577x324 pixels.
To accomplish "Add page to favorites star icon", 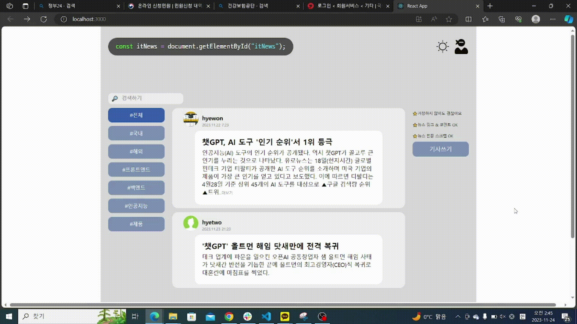I will coord(449,19).
